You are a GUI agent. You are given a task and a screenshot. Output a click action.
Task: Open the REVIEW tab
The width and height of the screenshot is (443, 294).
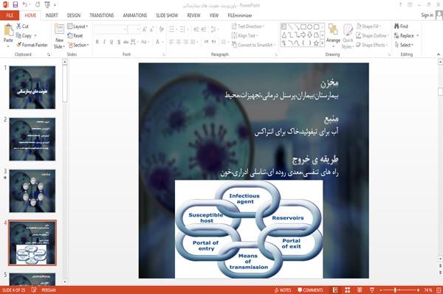point(193,15)
